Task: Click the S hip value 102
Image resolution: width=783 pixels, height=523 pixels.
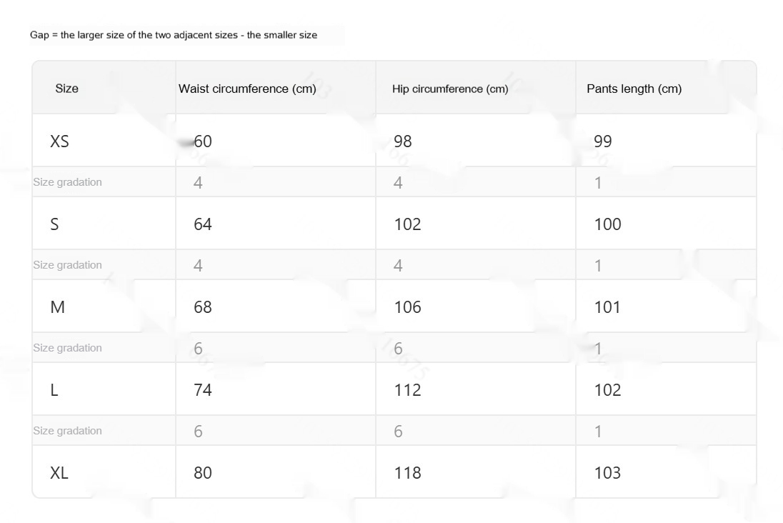Action: point(407,224)
